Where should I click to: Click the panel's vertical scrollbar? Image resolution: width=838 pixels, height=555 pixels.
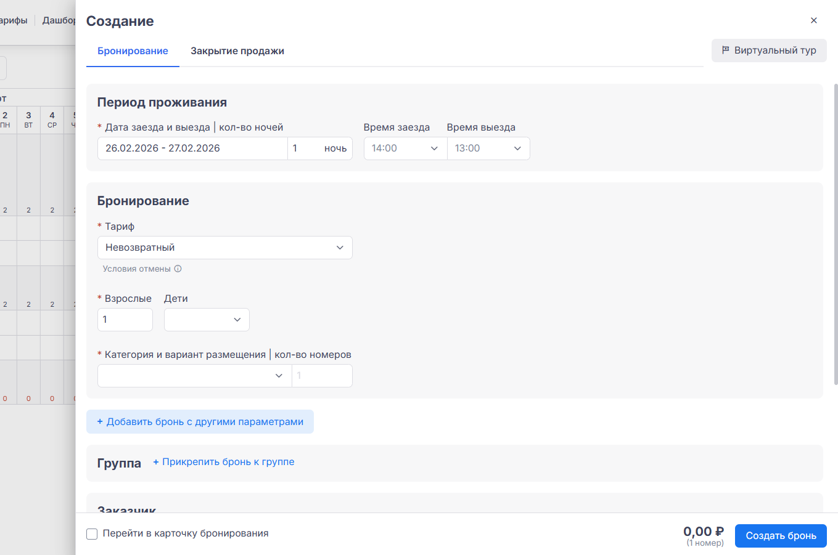pos(836,234)
